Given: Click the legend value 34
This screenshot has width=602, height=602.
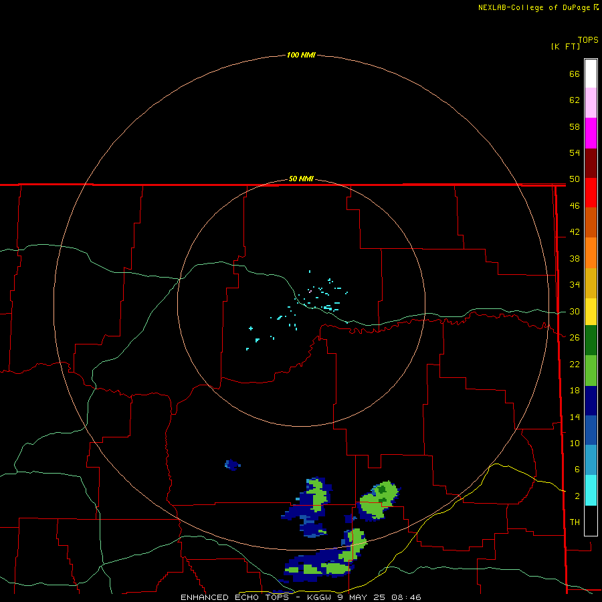Looking at the screenshot, I should (x=575, y=285).
